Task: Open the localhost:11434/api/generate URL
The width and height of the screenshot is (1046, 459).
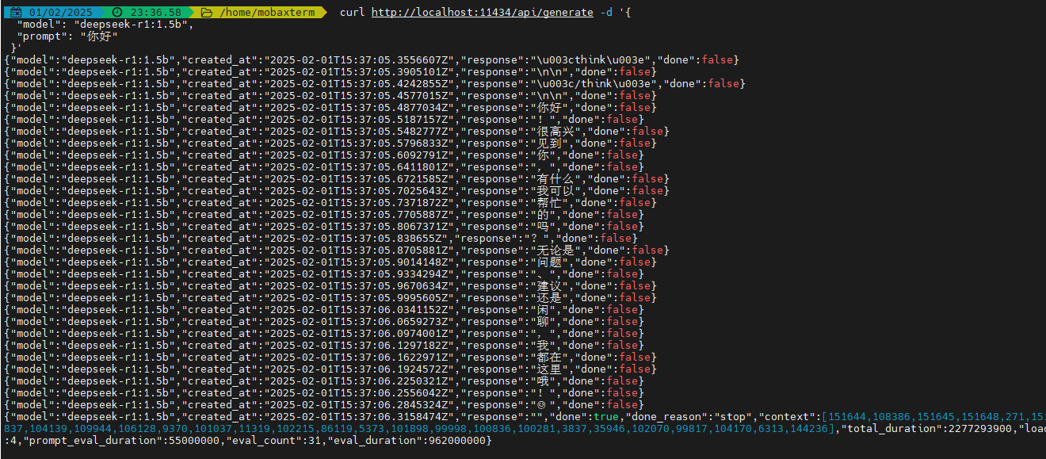Action: (x=482, y=13)
